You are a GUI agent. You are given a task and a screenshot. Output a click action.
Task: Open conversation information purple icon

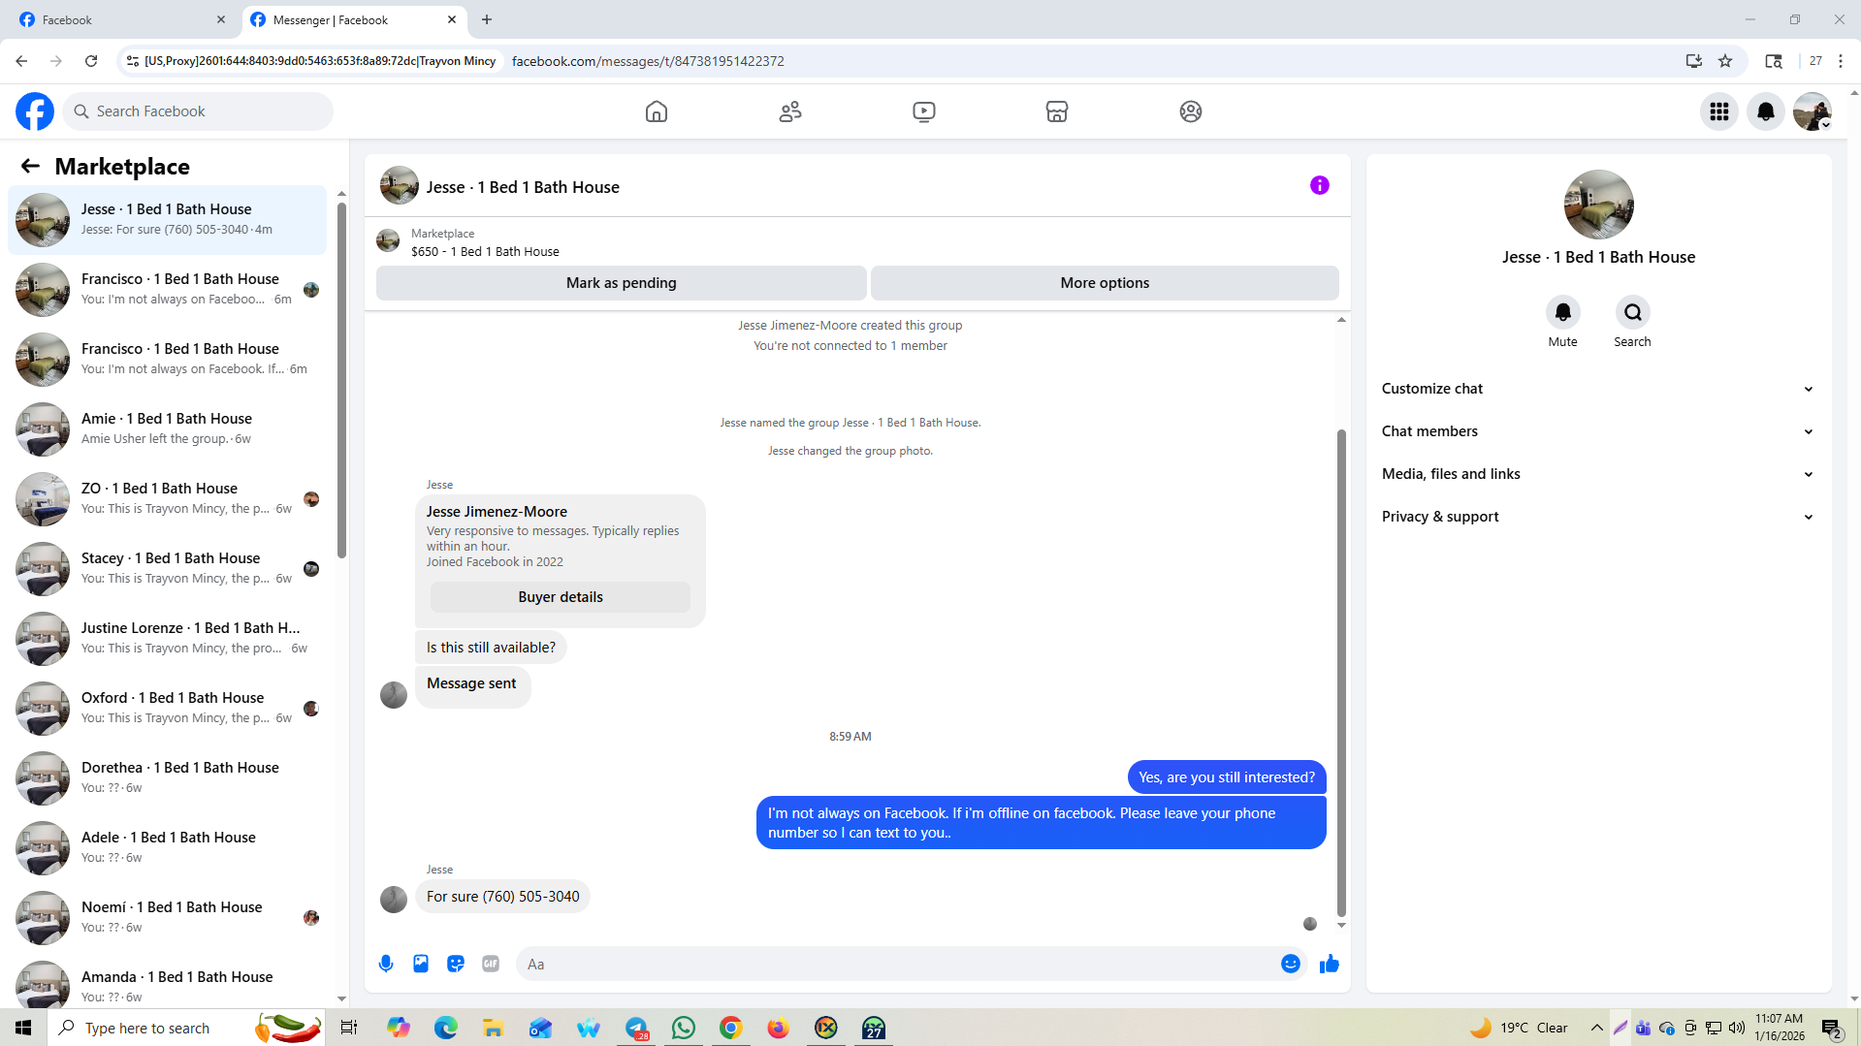point(1320,185)
